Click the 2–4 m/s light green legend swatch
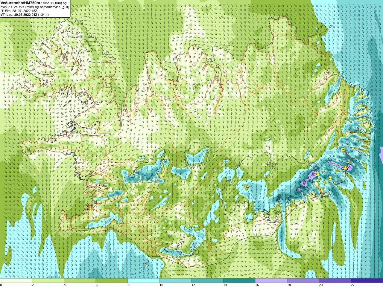Image resolution: width=383 pixels, height=287 pixels. 48,281
